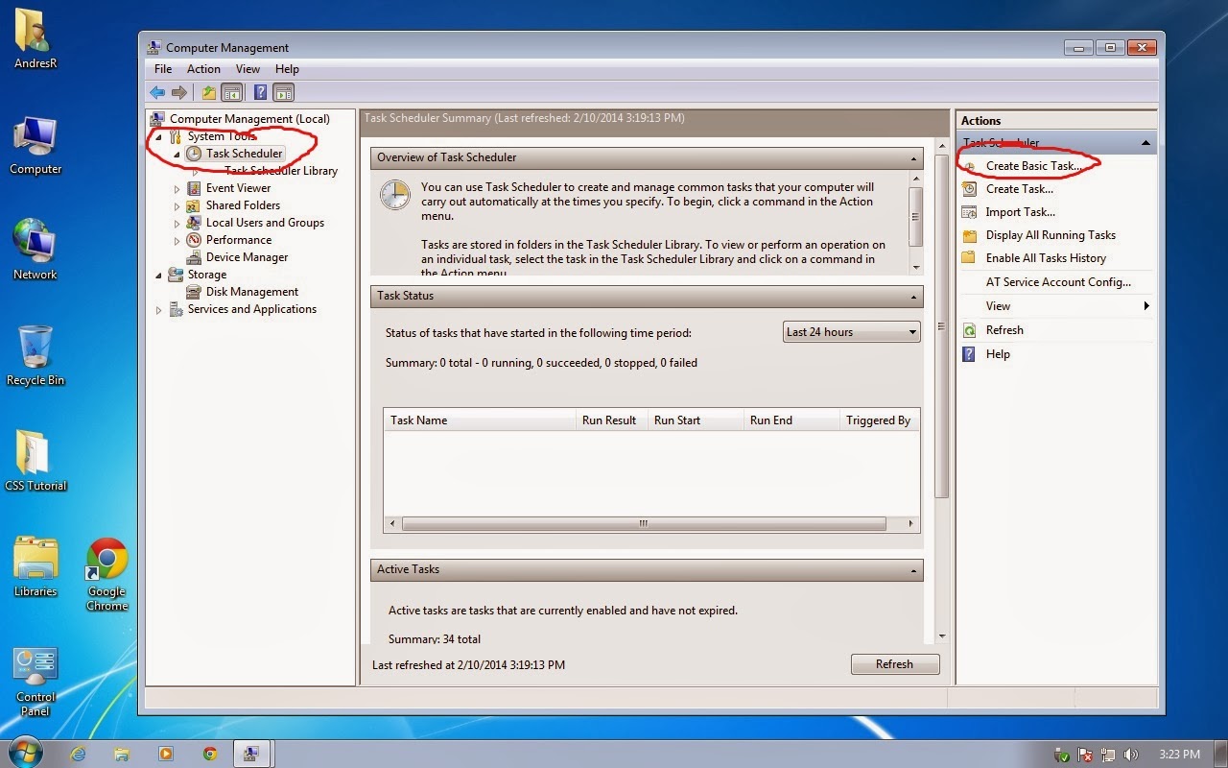Click Enable All Tasks History action
Image resolution: width=1228 pixels, height=768 pixels.
[1045, 258]
